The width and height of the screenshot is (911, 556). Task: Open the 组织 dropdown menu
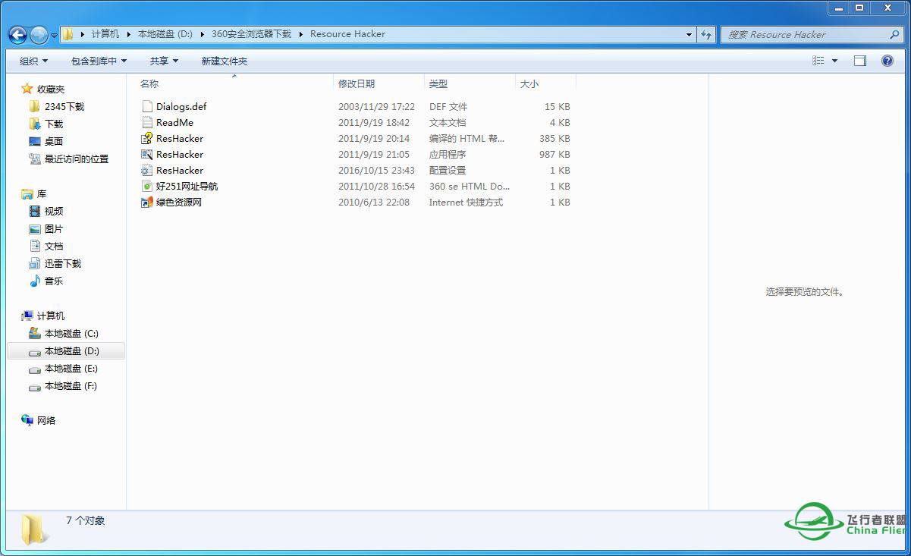(33, 61)
